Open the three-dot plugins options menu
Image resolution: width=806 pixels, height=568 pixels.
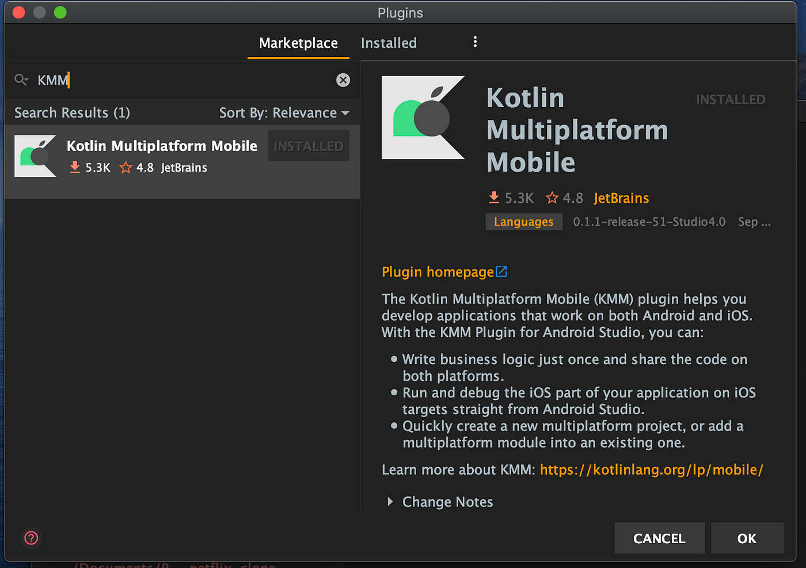(475, 41)
